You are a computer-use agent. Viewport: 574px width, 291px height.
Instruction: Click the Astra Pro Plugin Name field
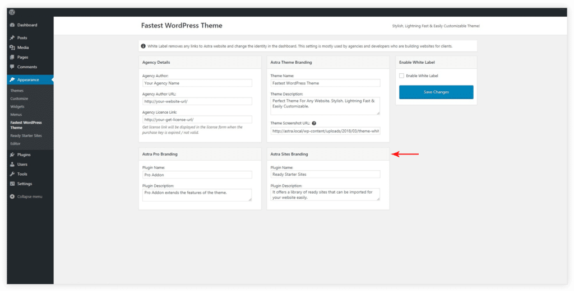click(197, 175)
